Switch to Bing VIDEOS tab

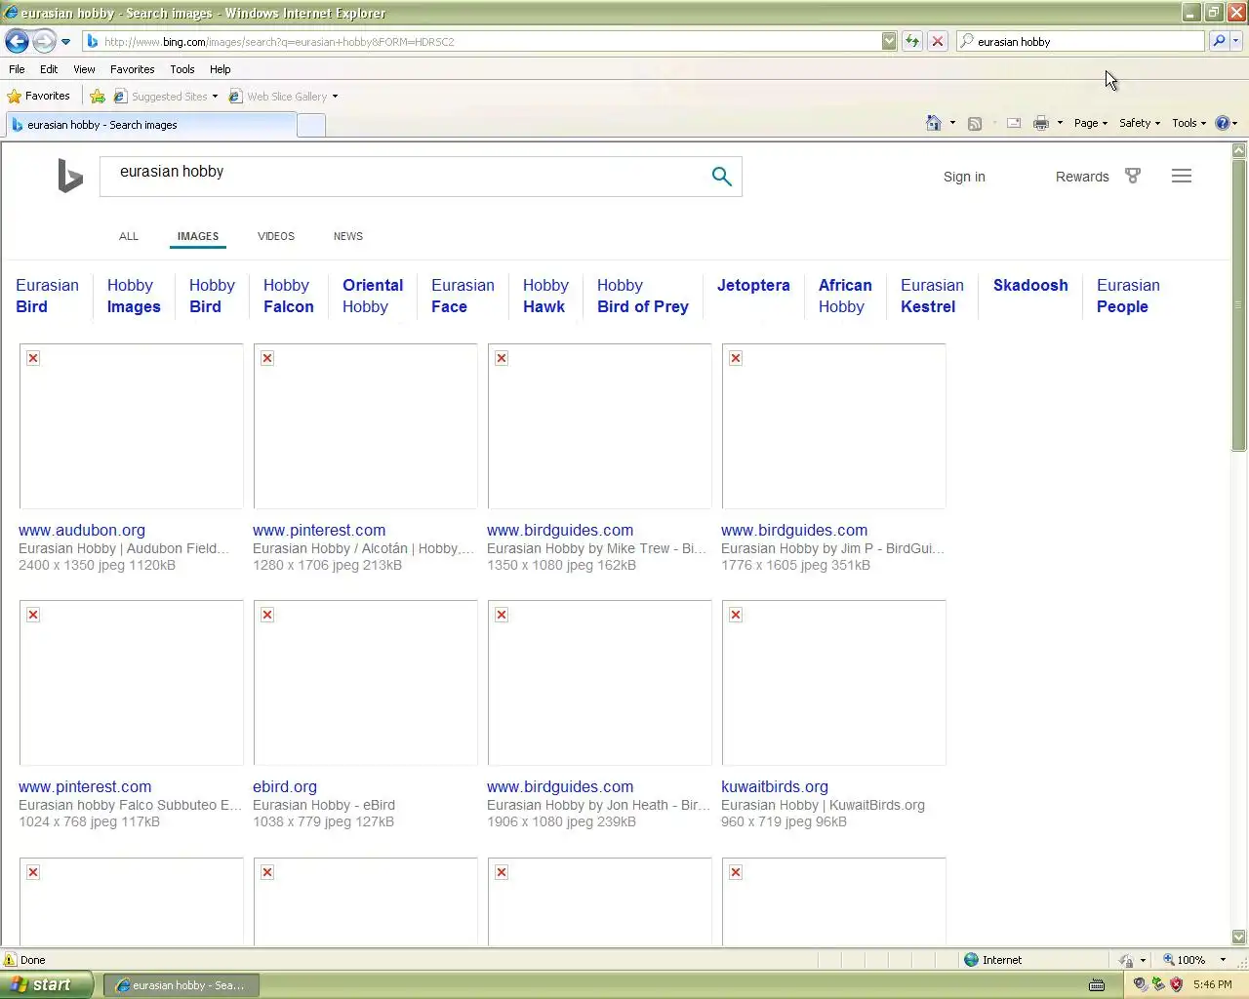click(x=276, y=236)
